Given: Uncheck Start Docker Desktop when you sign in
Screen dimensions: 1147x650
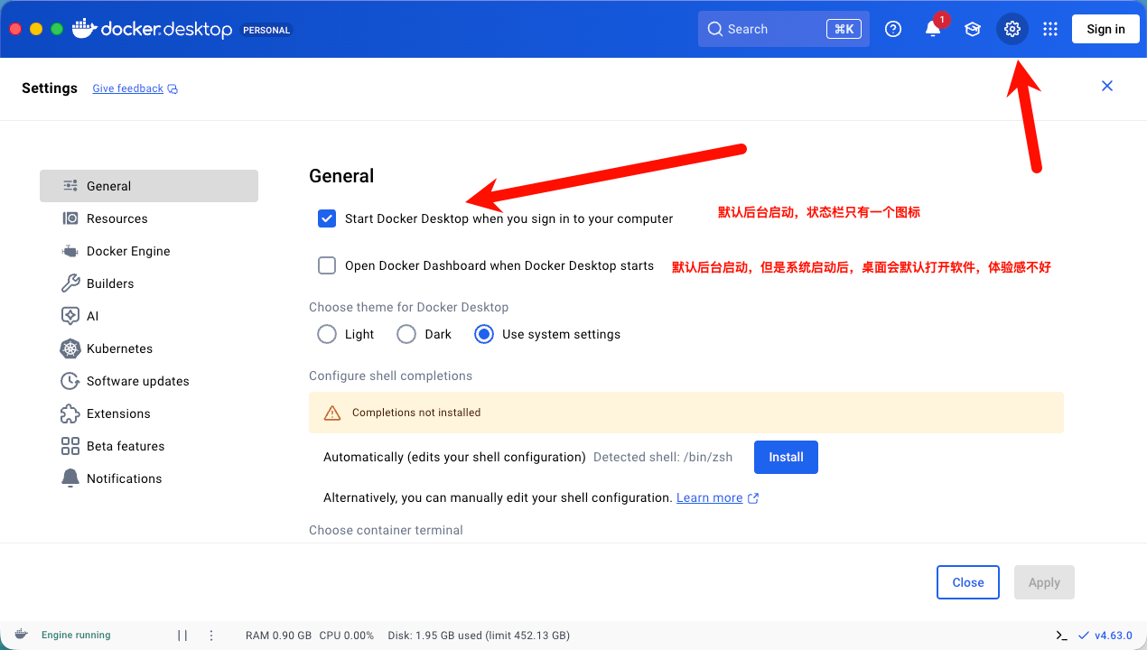Looking at the screenshot, I should coord(327,218).
